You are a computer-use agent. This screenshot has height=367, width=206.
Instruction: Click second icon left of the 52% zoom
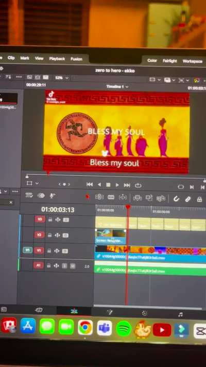[38, 77]
